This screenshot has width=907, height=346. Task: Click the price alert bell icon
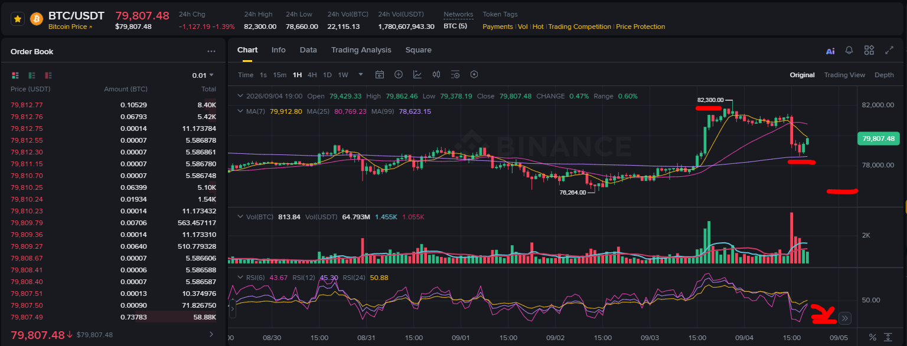click(x=849, y=51)
